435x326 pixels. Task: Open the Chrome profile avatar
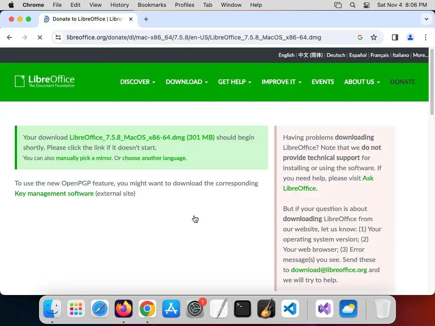[410, 37]
